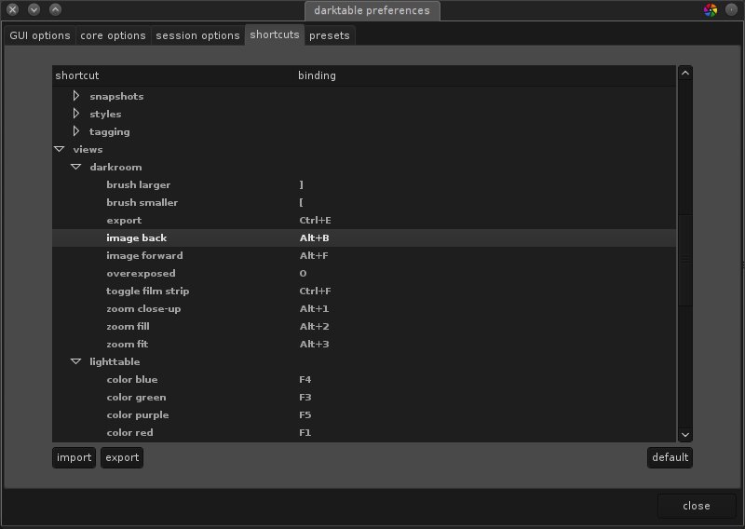The height and width of the screenshot is (529, 745).
Task: Expand the snapshots tree node
Action: (76, 96)
